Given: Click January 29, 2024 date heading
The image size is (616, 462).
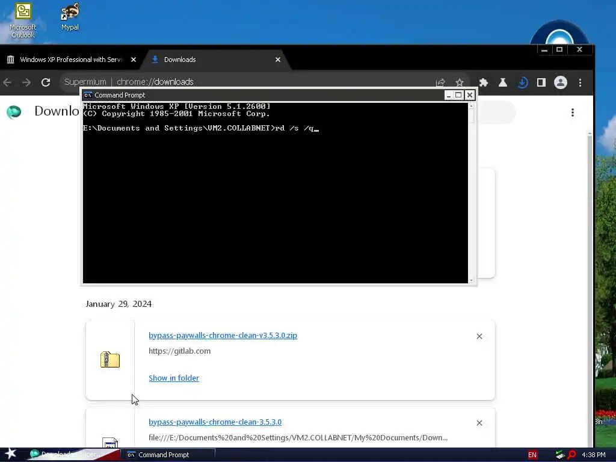Looking at the screenshot, I should click(119, 304).
